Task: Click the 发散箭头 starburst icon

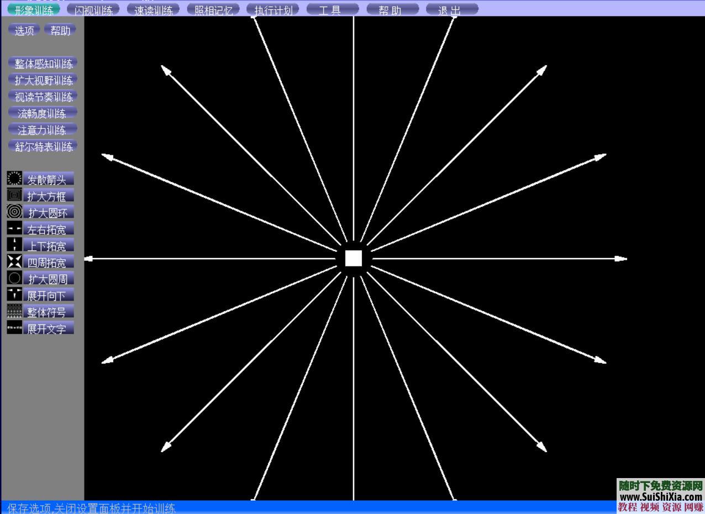Action: point(14,178)
